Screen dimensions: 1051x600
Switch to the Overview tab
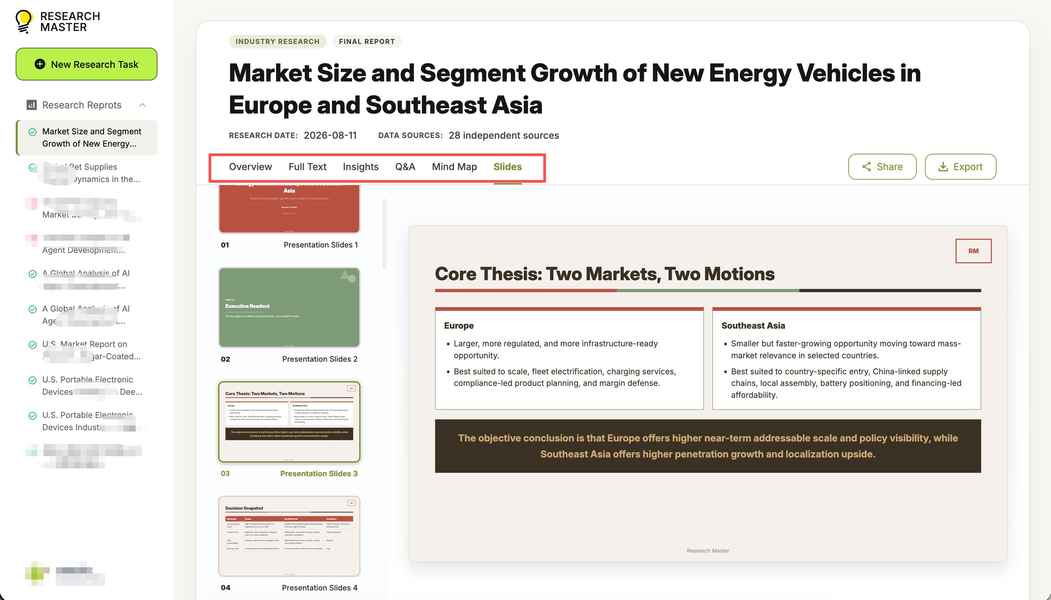click(250, 166)
